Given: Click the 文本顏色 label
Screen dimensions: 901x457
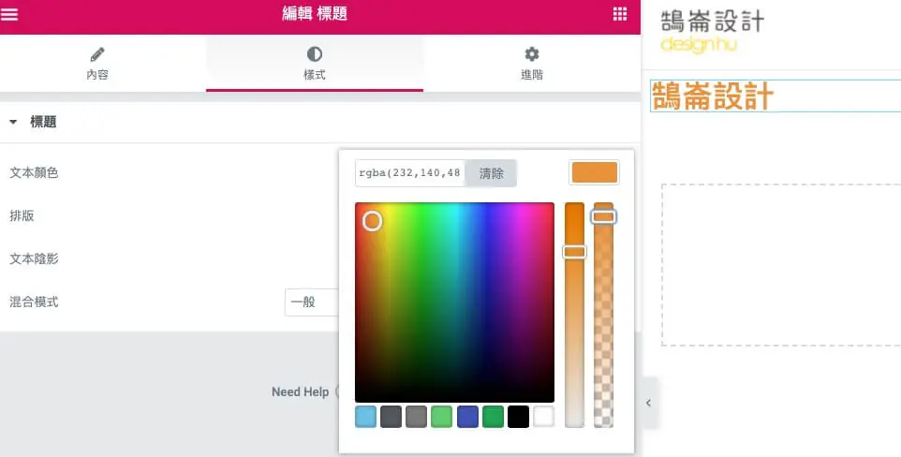Looking at the screenshot, I should pos(34,172).
